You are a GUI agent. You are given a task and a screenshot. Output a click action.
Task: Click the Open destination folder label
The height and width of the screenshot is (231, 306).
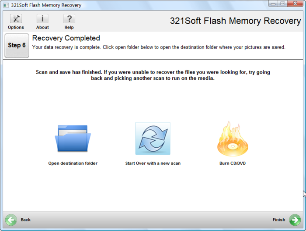(73, 163)
